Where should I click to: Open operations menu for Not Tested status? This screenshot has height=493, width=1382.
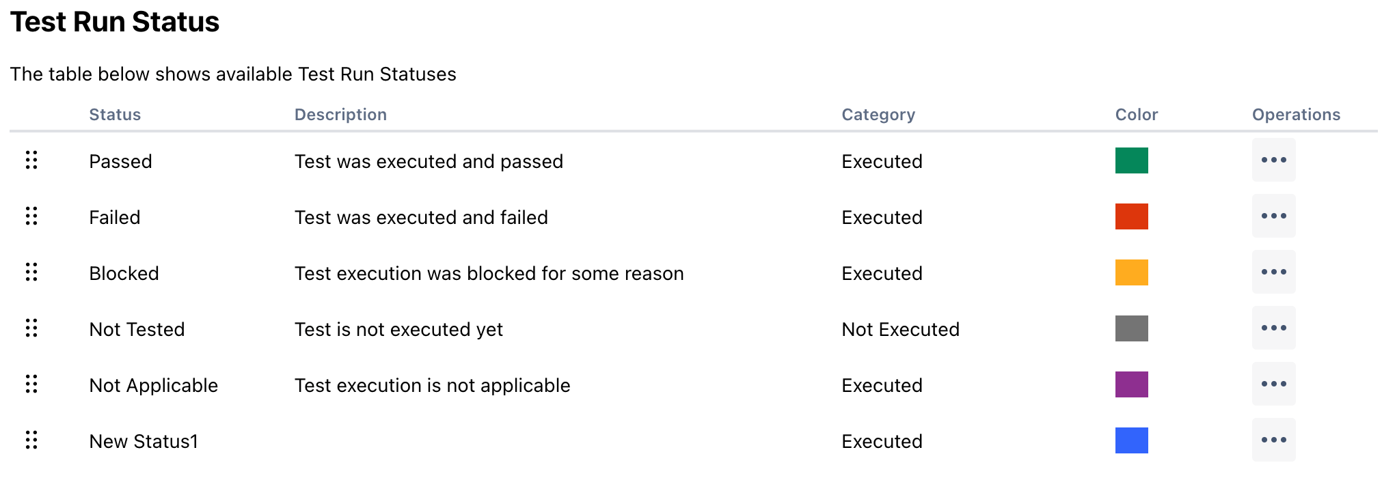point(1273,328)
